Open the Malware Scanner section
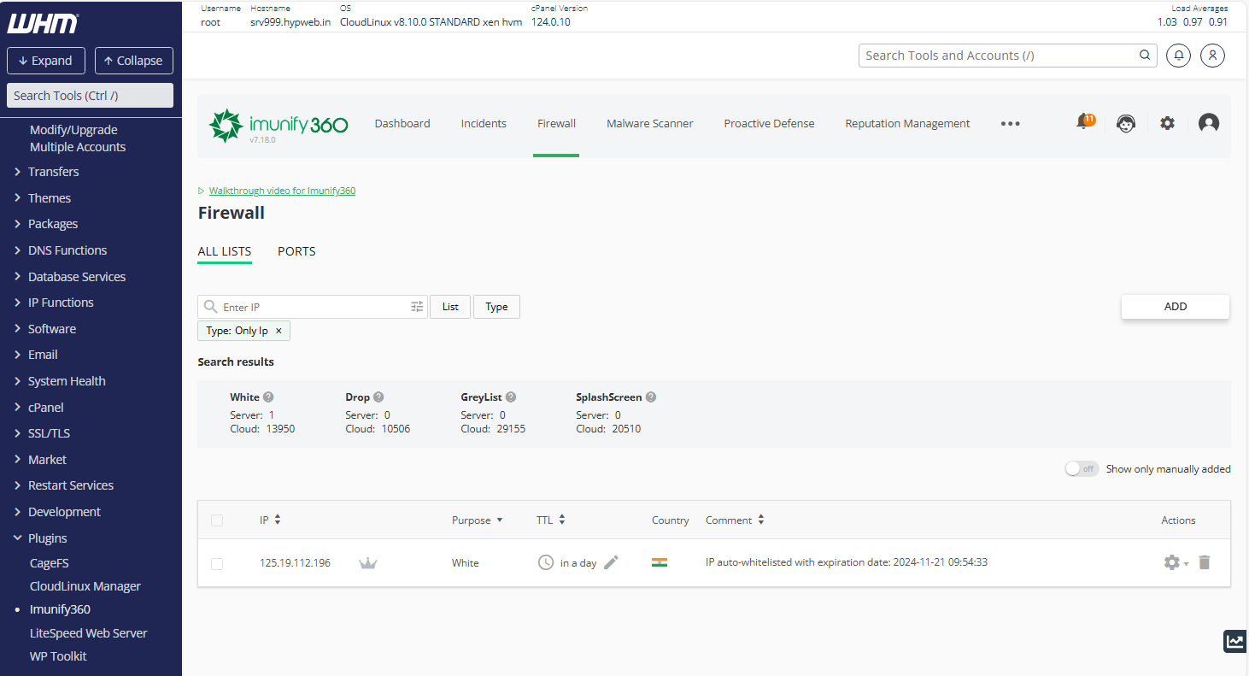This screenshot has height=676, width=1249. pos(649,123)
